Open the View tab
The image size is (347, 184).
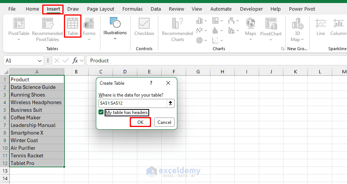[x=197, y=9]
